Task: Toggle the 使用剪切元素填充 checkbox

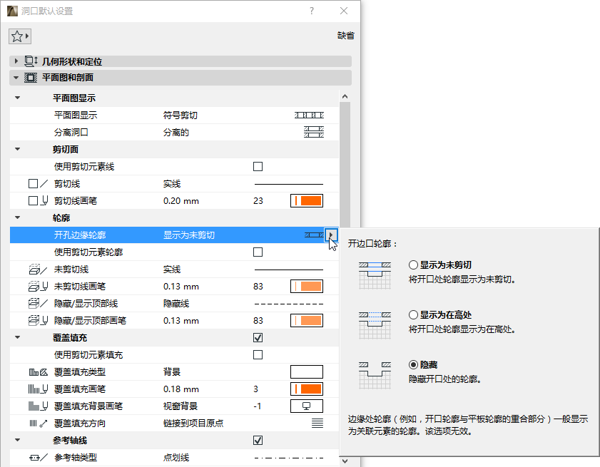Action: 258,355
